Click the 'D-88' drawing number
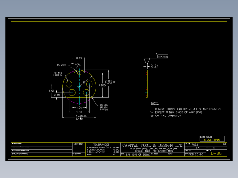Screen dimensions: 238x178 tap(216, 153)
